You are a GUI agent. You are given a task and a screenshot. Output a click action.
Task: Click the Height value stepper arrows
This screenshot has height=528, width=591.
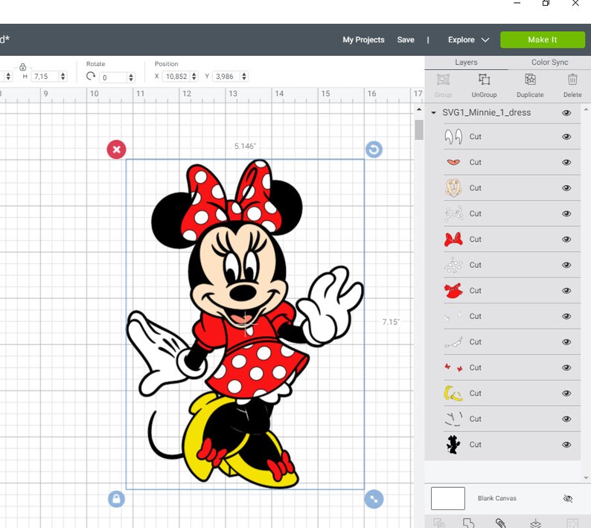tap(63, 77)
